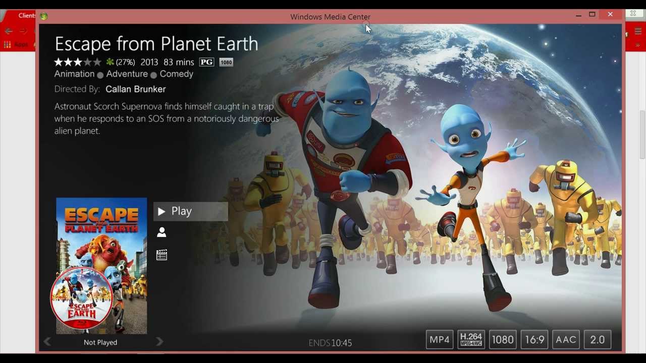Select director name Callan Brunker

tap(135, 89)
